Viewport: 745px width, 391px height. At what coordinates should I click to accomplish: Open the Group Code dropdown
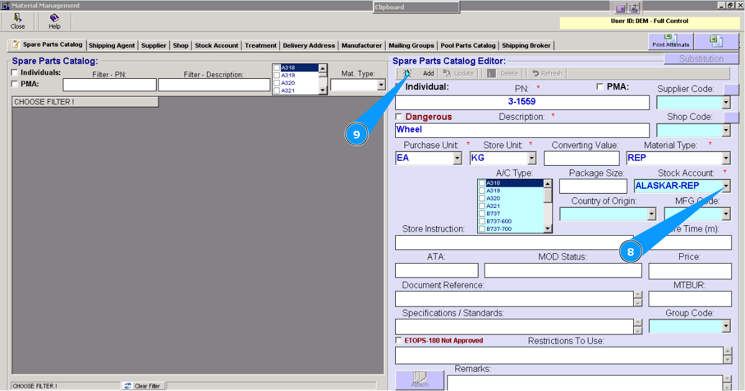click(x=726, y=326)
